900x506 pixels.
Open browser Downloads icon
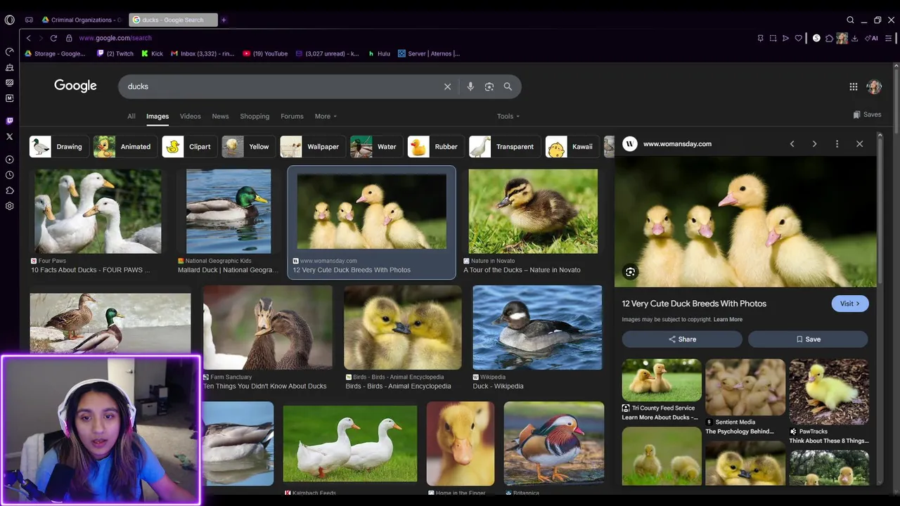[854, 38]
